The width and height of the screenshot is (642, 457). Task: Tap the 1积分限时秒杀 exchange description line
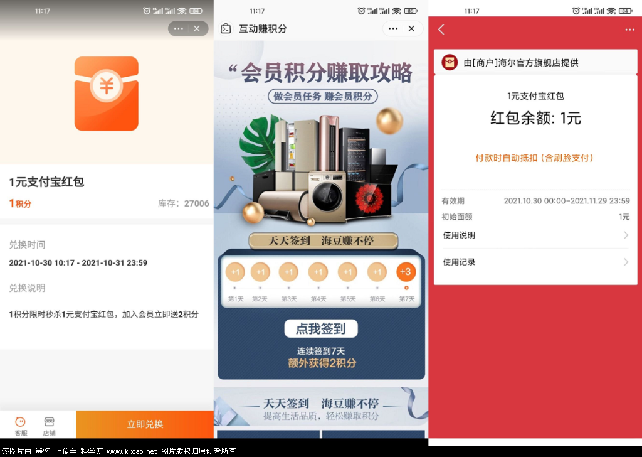point(103,314)
